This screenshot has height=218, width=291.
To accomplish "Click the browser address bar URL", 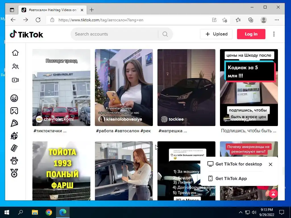I will tap(101, 20).
